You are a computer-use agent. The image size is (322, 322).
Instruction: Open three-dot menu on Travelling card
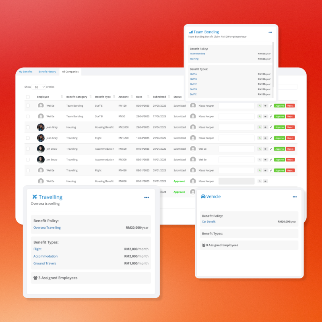147,197
